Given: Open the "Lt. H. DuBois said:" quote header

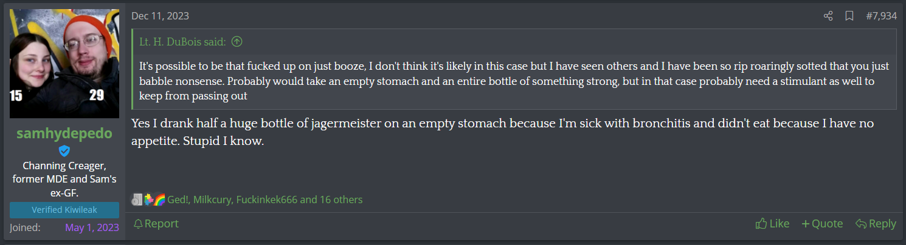Looking at the screenshot, I should tap(183, 42).
